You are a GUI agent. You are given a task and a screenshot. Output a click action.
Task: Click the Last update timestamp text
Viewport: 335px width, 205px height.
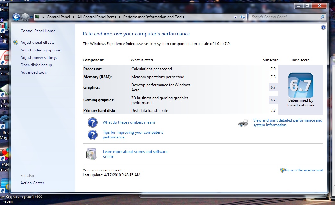(112, 175)
